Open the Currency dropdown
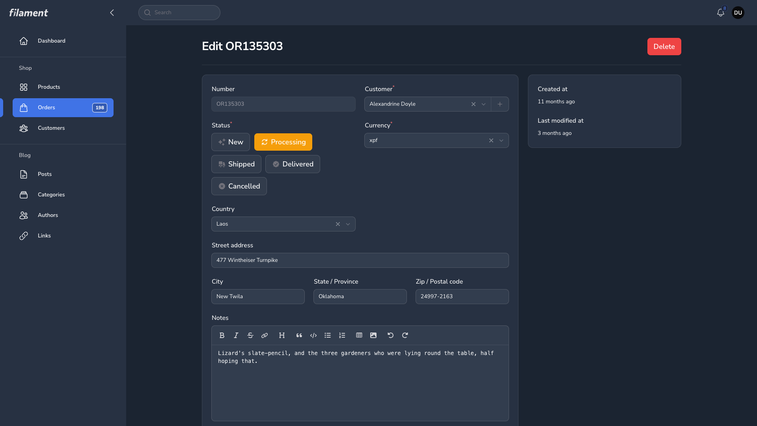757x426 pixels. pos(501,140)
